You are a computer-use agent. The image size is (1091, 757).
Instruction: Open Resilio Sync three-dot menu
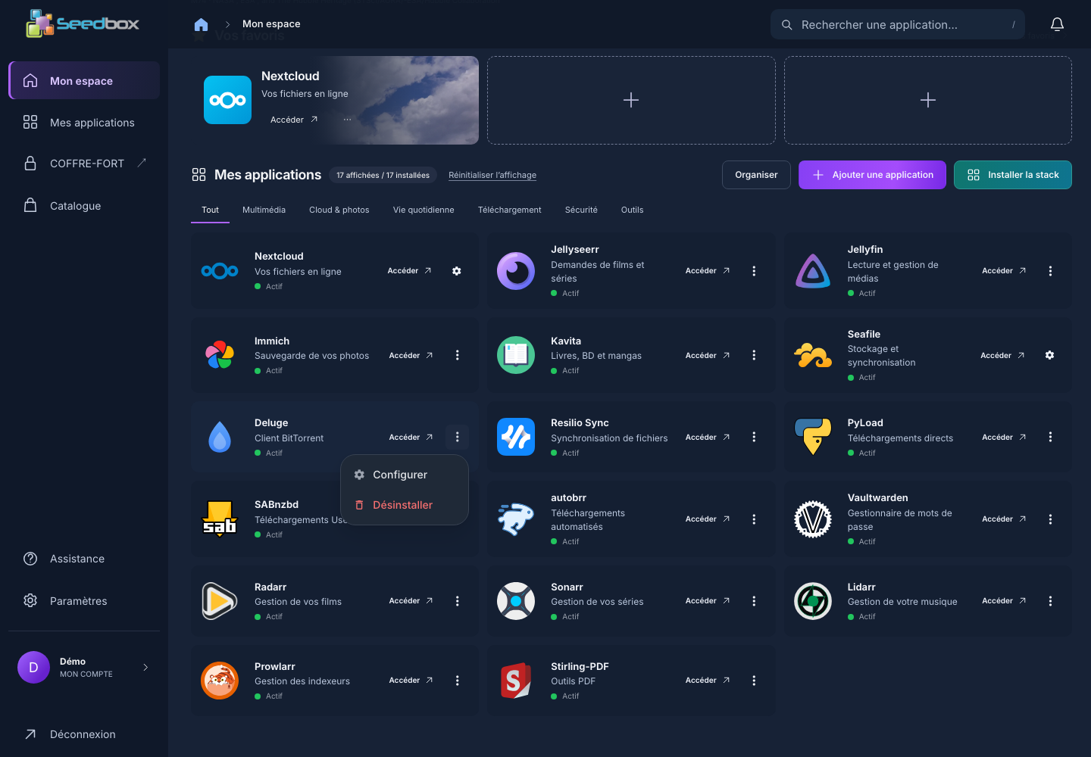point(754,437)
